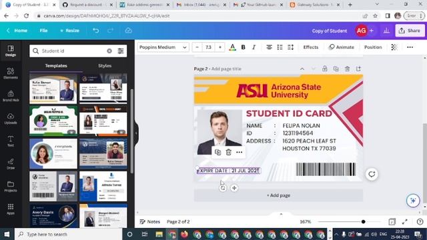
Task: Duplicate the selected text element
Action: tap(218, 153)
